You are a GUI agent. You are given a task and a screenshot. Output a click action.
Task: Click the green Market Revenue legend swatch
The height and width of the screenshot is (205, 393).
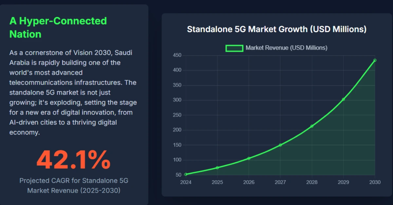click(x=234, y=48)
